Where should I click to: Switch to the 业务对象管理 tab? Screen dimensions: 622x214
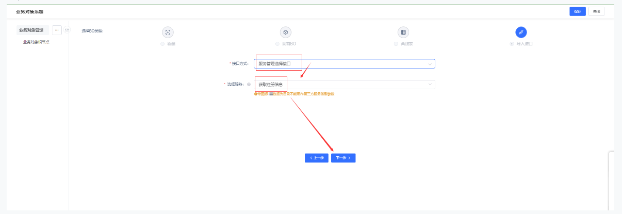pyautogui.click(x=31, y=30)
